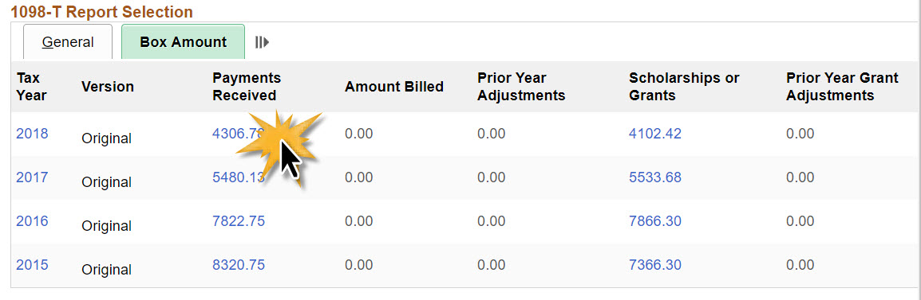The image size is (921, 300).
Task: Click the Tax Year column header
Action: (32, 87)
